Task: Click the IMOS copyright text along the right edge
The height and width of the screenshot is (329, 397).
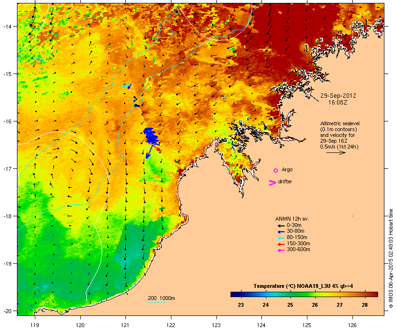Action: [x=391, y=258]
